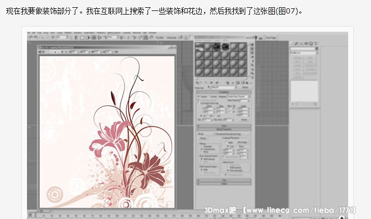Open the Help menu in 3ds Max
Viewport: 371px width, 219px height.
pos(144,33)
